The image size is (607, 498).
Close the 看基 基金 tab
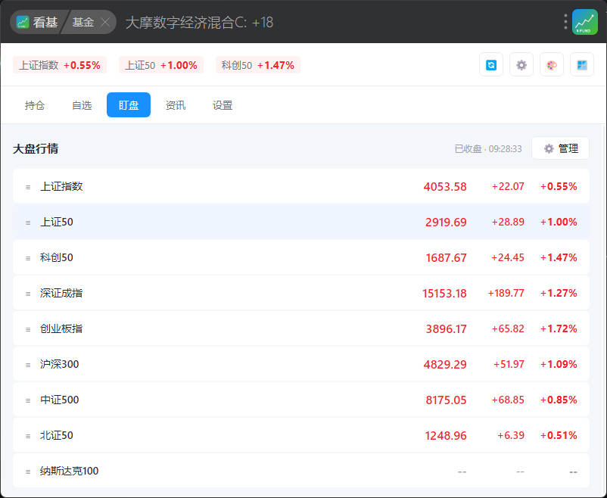tap(105, 23)
